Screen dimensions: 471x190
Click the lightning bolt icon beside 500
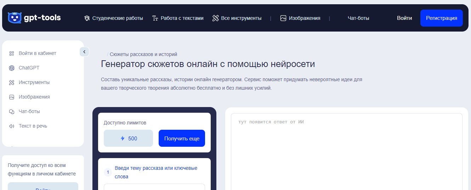click(123, 138)
